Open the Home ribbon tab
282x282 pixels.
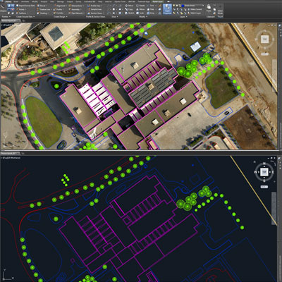(x=8, y=1)
